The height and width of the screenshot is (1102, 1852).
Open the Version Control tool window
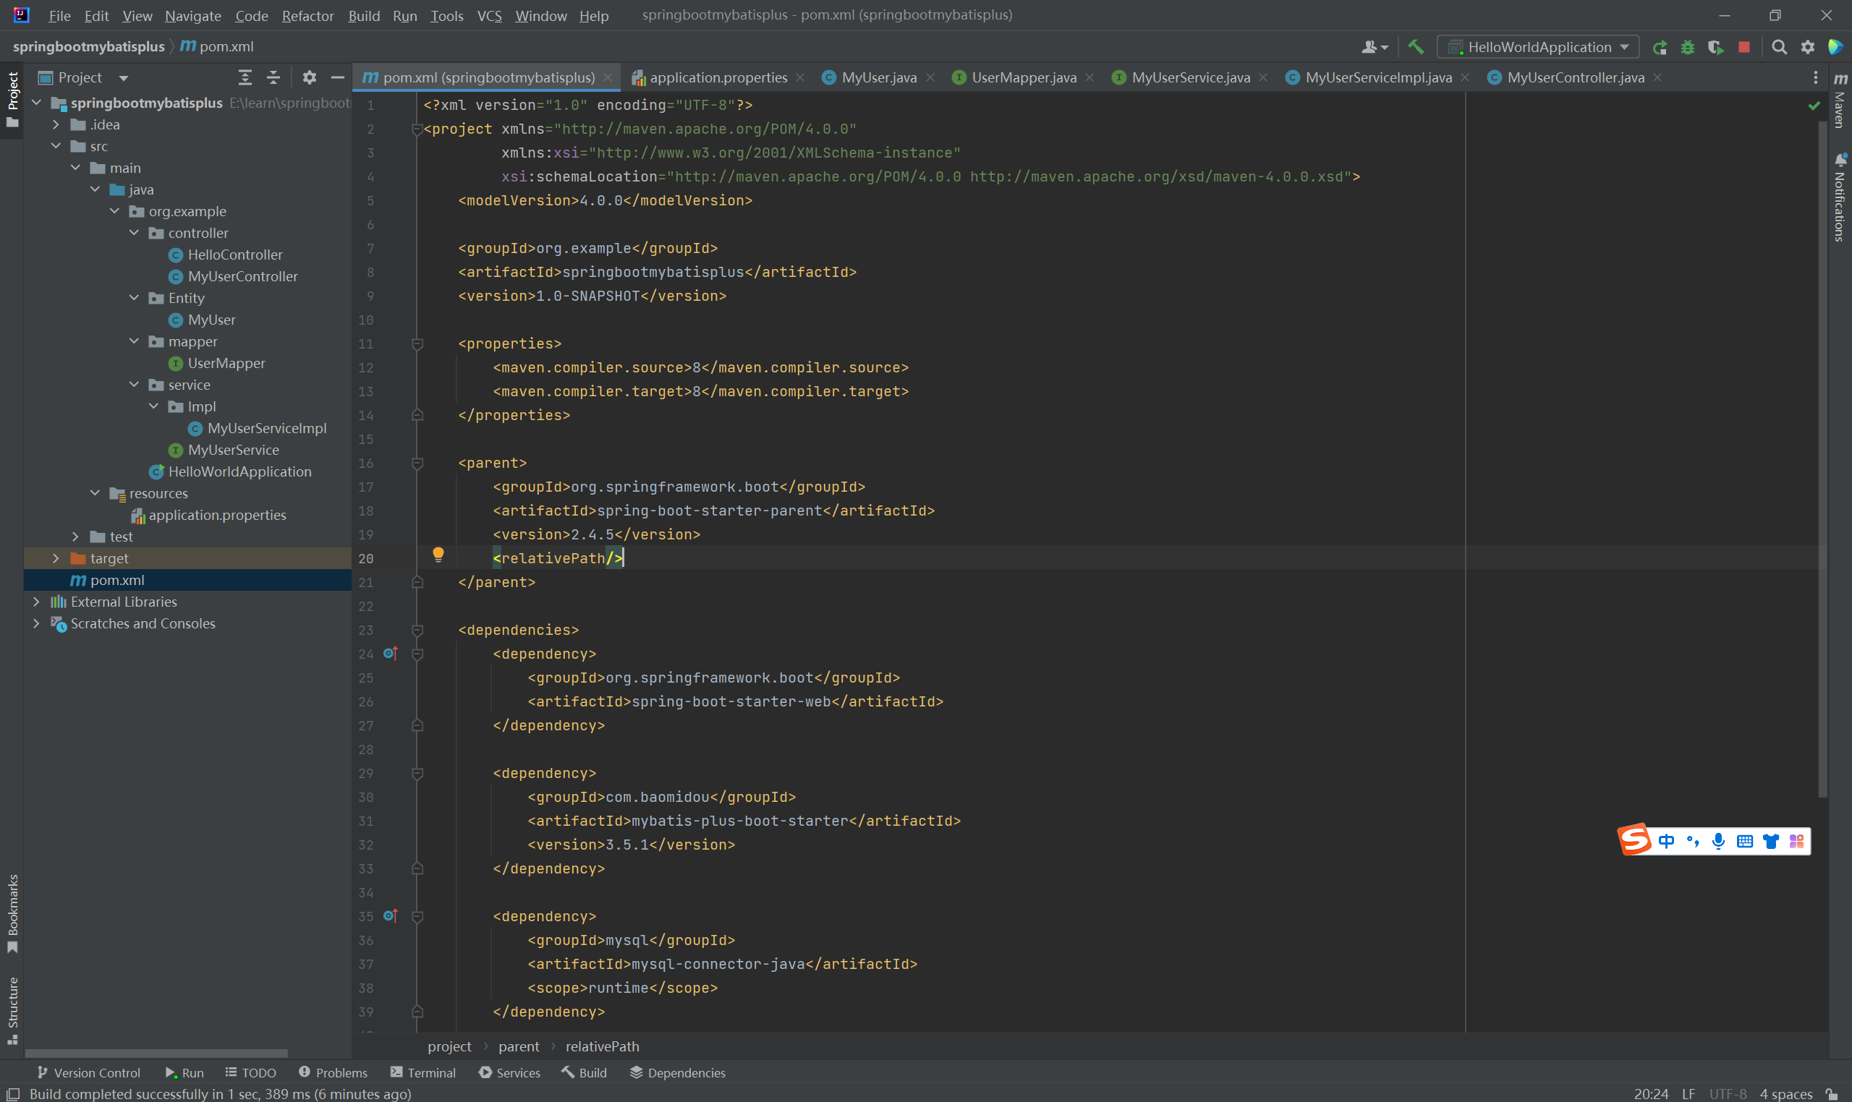pos(88,1072)
